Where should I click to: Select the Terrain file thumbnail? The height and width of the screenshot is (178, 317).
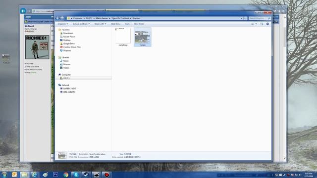tap(143, 37)
